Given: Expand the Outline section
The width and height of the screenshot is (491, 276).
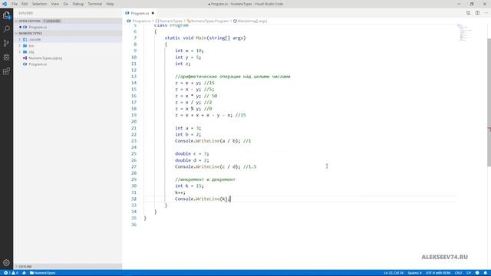Looking at the screenshot, I should 25,267.
